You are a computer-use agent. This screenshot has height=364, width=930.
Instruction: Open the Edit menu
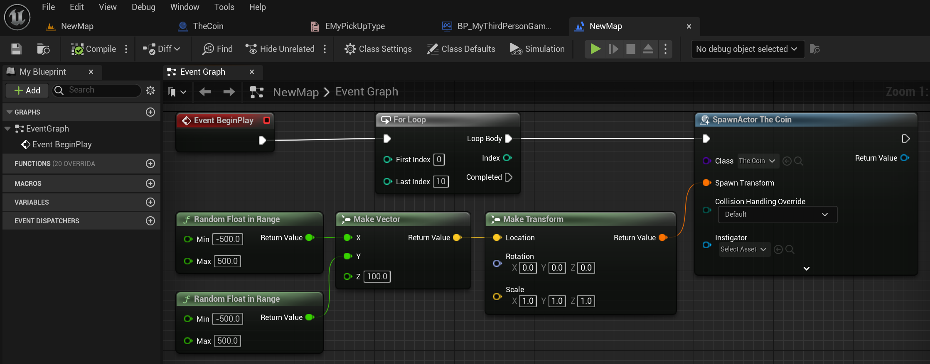pos(77,7)
